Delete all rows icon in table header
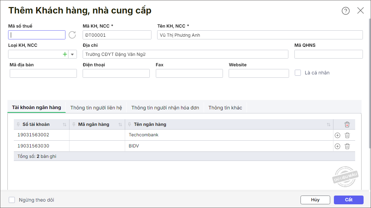The image size is (371, 208). point(347,125)
